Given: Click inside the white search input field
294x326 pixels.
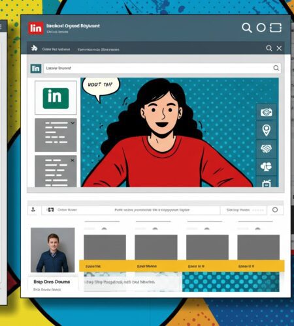Looking at the screenshot, I should [162, 68].
